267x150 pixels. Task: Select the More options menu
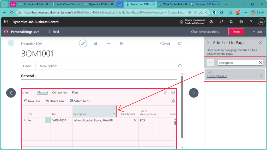48,66
